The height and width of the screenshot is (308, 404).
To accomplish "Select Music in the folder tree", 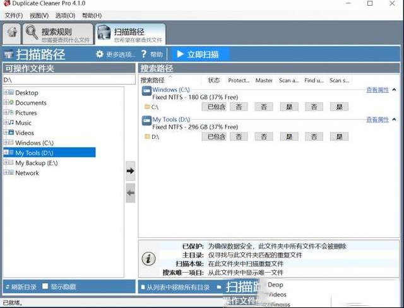I will click(x=23, y=123).
